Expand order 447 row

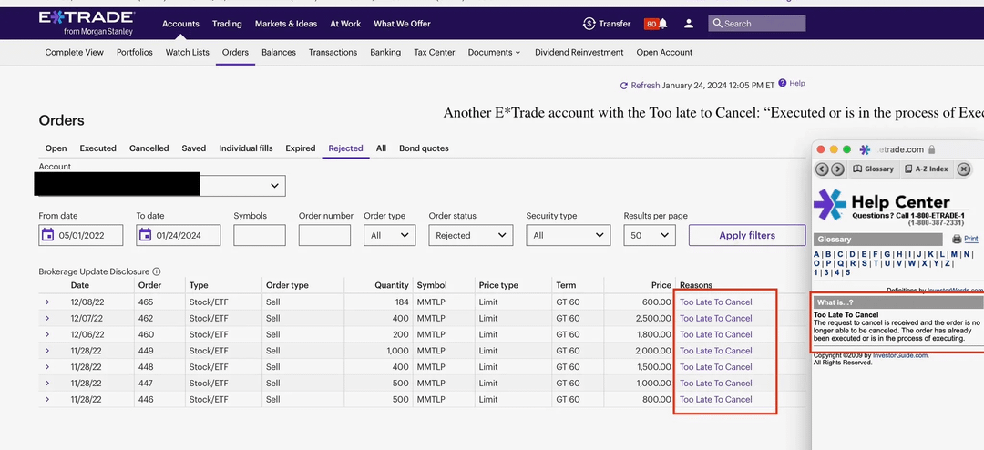pyautogui.click(x=47, y=384)
